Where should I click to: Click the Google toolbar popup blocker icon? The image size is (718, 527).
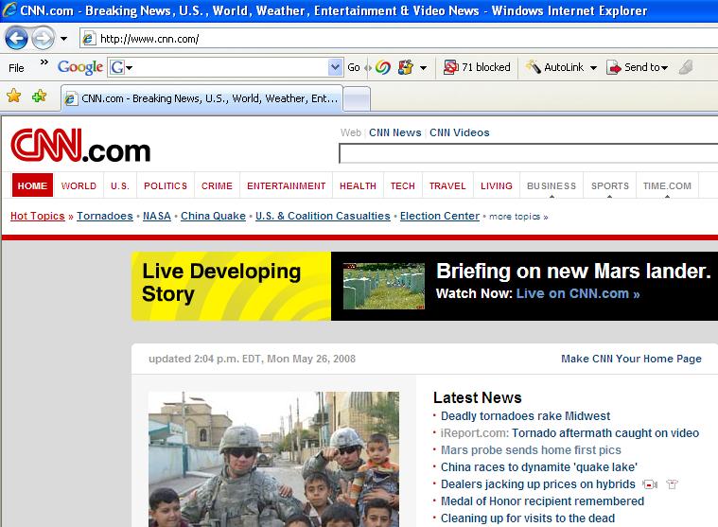coord(450,67)
